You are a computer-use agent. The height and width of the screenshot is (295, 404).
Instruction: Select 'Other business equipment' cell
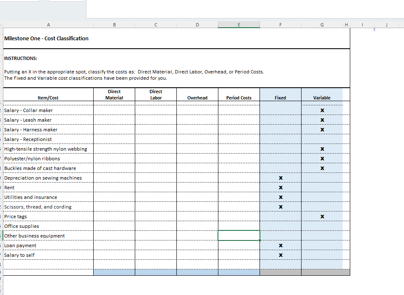48,236
